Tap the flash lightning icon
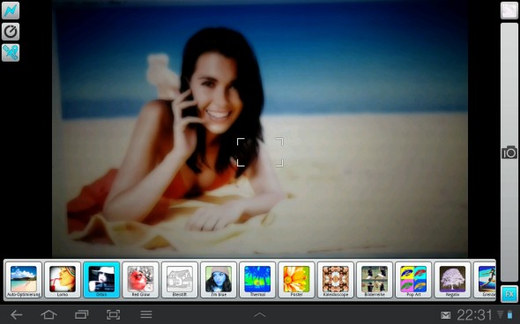The height and width of the screenshot is (324, 520). point(11,11)
